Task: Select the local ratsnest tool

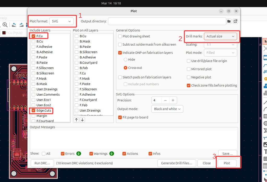Action: point(265,48)
